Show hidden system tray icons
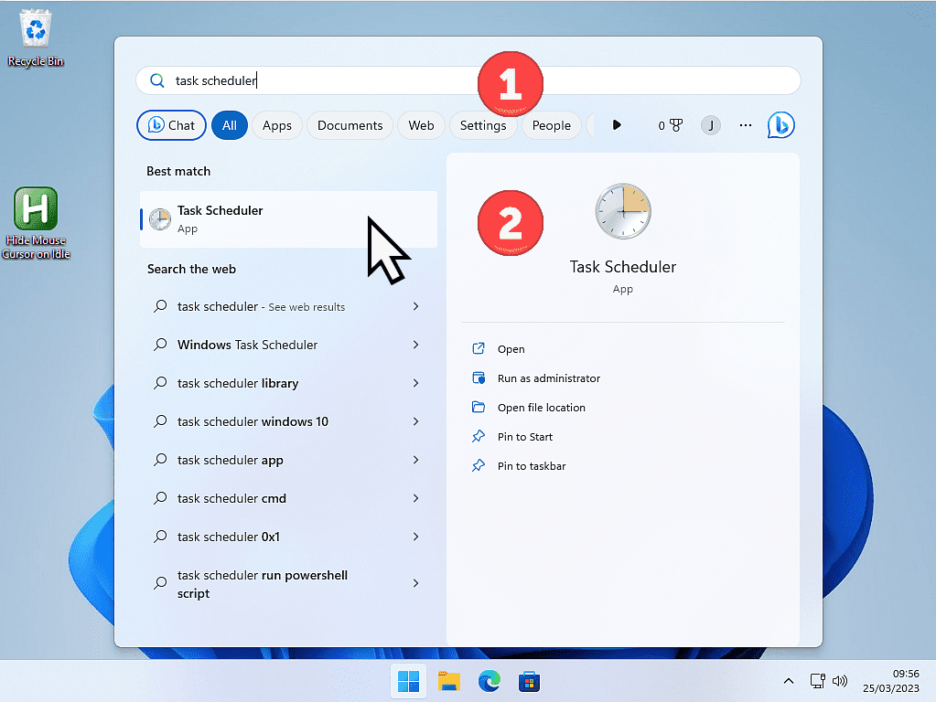 click(x=789, y=681)
